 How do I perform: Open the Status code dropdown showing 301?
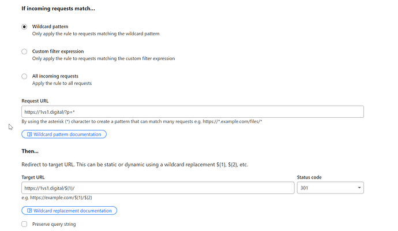[x=329, y=188]
